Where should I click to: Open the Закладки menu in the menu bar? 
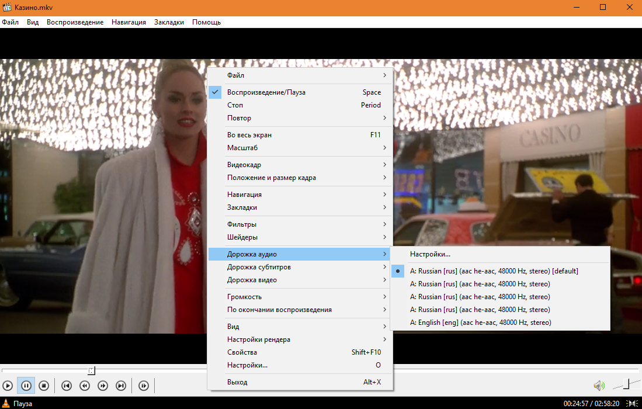coord(169,22)
